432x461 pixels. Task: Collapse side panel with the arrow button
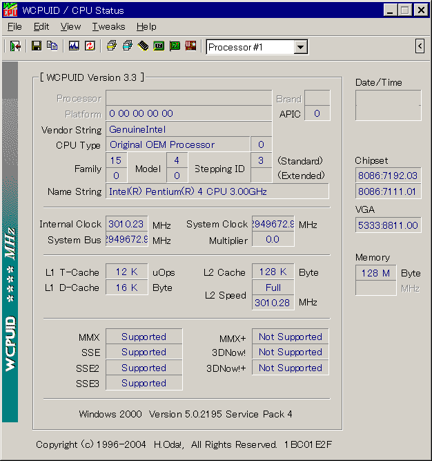coord(420,46)
